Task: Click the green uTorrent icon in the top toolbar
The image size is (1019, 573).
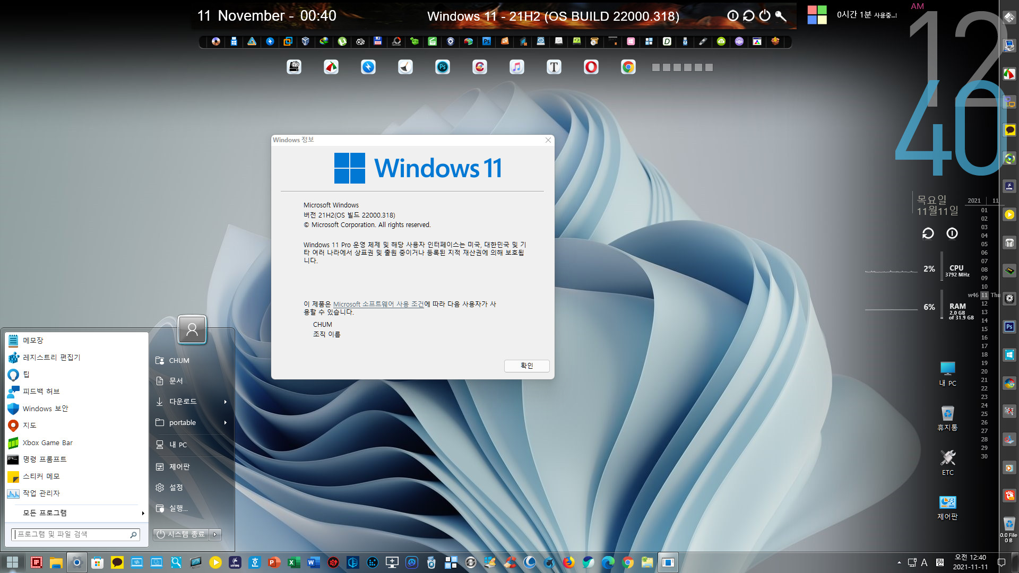Action: coord(342,41)
